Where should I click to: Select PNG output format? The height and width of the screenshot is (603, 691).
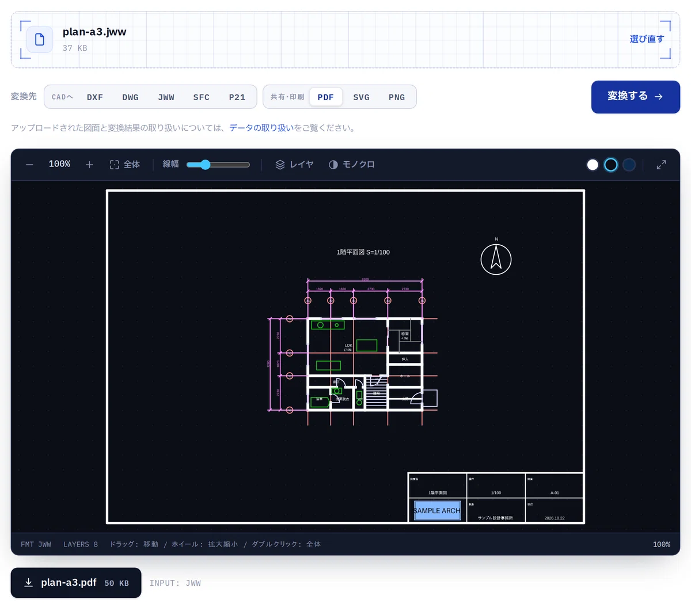pos(397,97)
